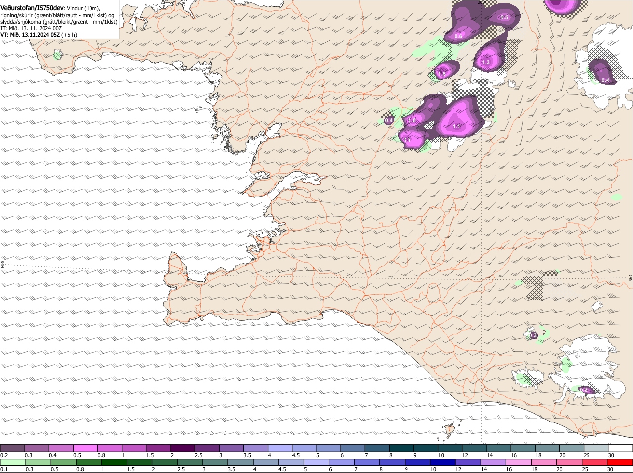Select bright pink 0.5 swatch in upper legend
Screen dimensions: 633x473
coord(86,448)
